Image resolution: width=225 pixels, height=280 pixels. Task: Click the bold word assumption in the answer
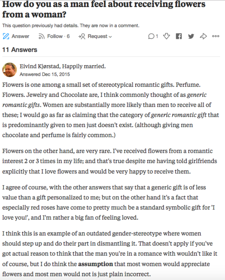coord(96,264)
